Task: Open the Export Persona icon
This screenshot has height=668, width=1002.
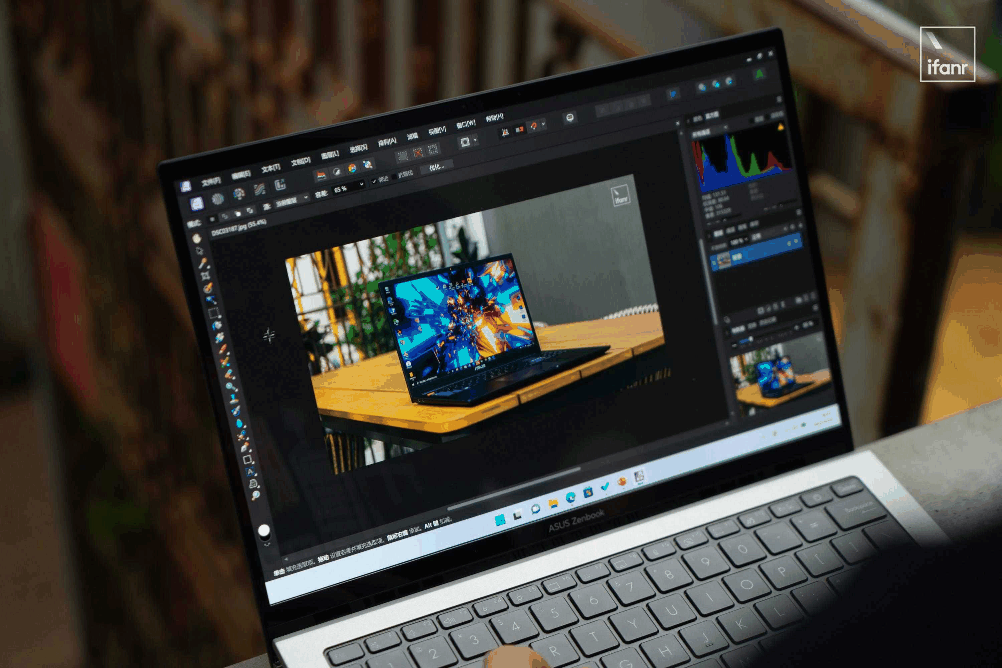Action: (x=280, y=184)
